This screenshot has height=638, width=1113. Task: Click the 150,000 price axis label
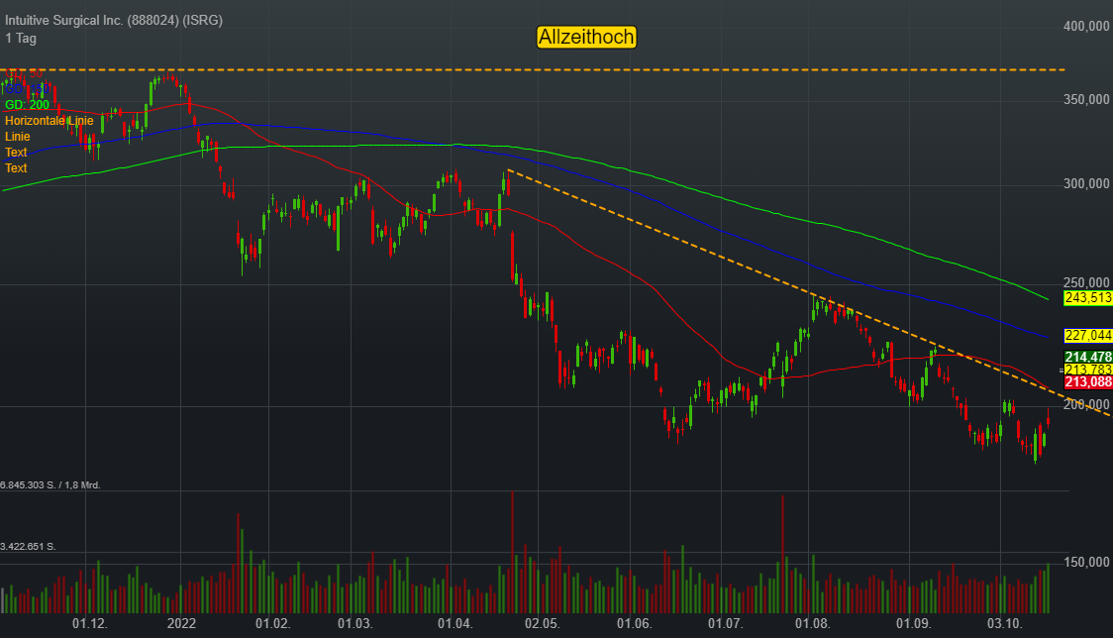click(1086, 562)
